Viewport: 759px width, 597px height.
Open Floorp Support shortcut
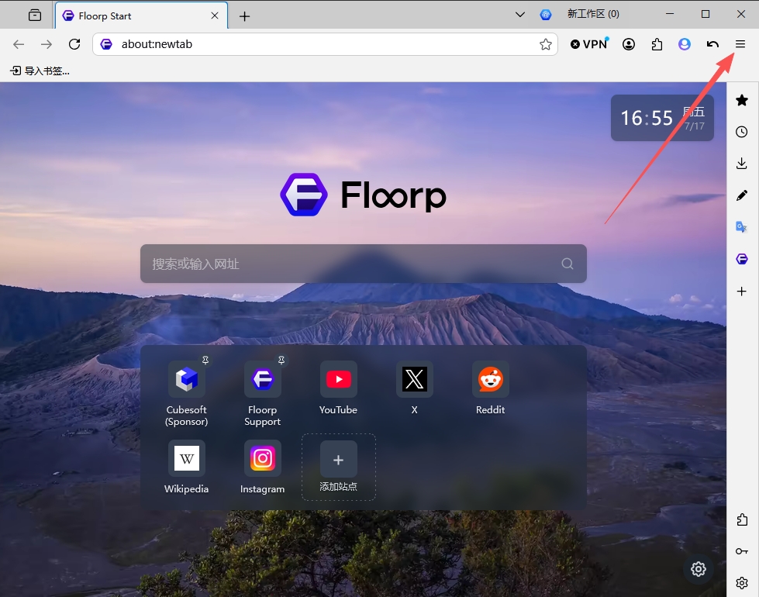(262, 394)
